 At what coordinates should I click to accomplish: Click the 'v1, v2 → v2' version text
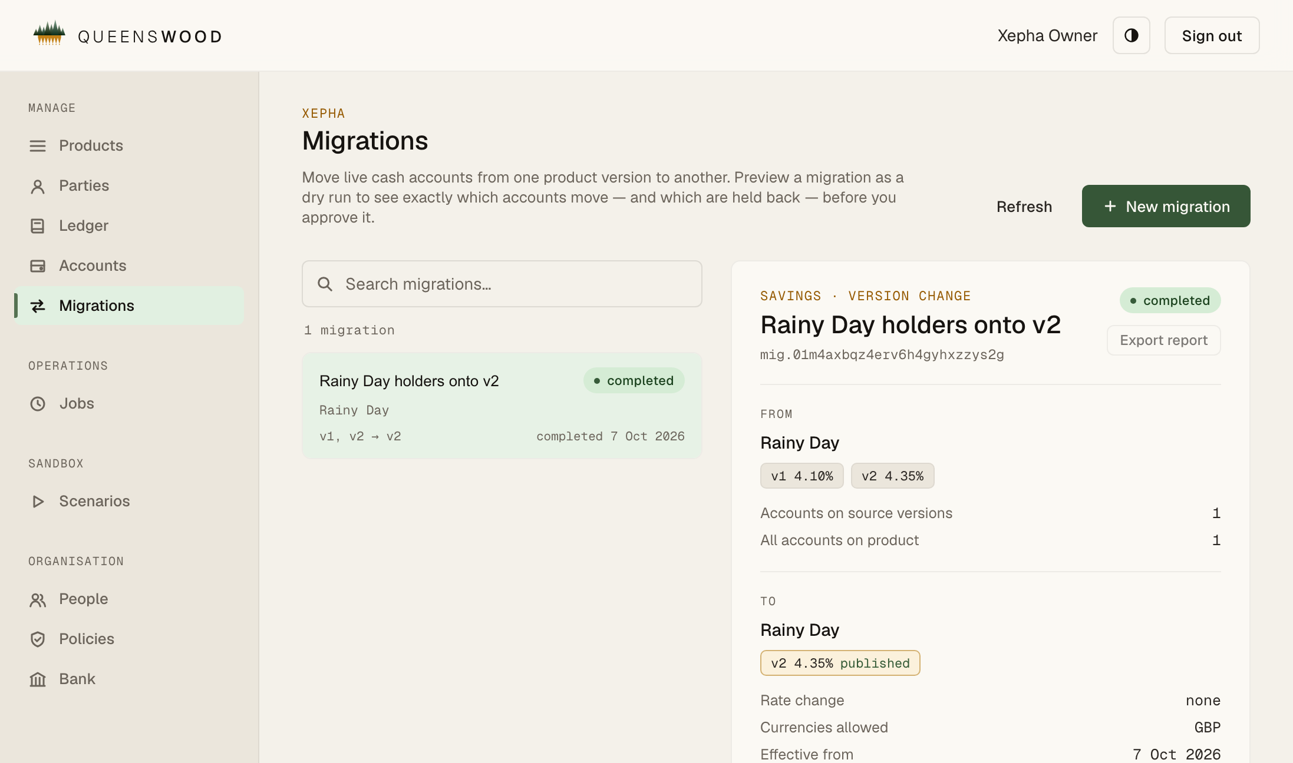pos(360,436)
